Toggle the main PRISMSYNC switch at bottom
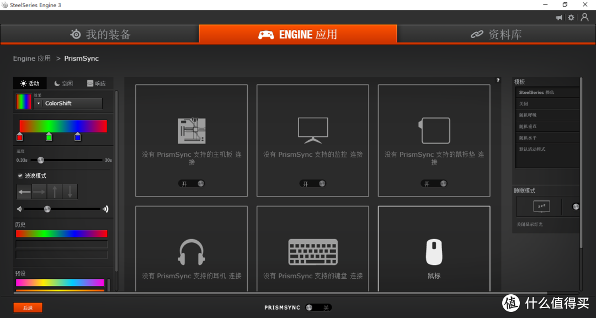 coord(318,308)
